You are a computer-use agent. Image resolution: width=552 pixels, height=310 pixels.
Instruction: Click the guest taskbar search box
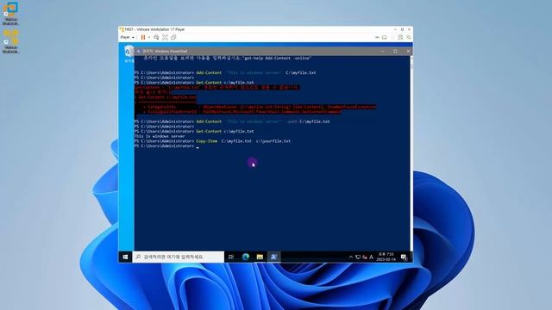pyautogui.click(x=179, y=257)
